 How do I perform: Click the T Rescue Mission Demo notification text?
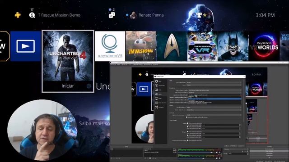(x=59, y=15)
